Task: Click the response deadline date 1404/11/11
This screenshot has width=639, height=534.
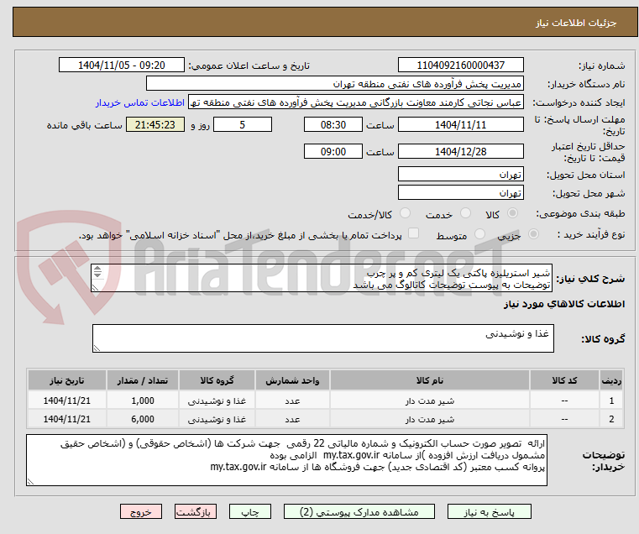Action: pos(460,125)
